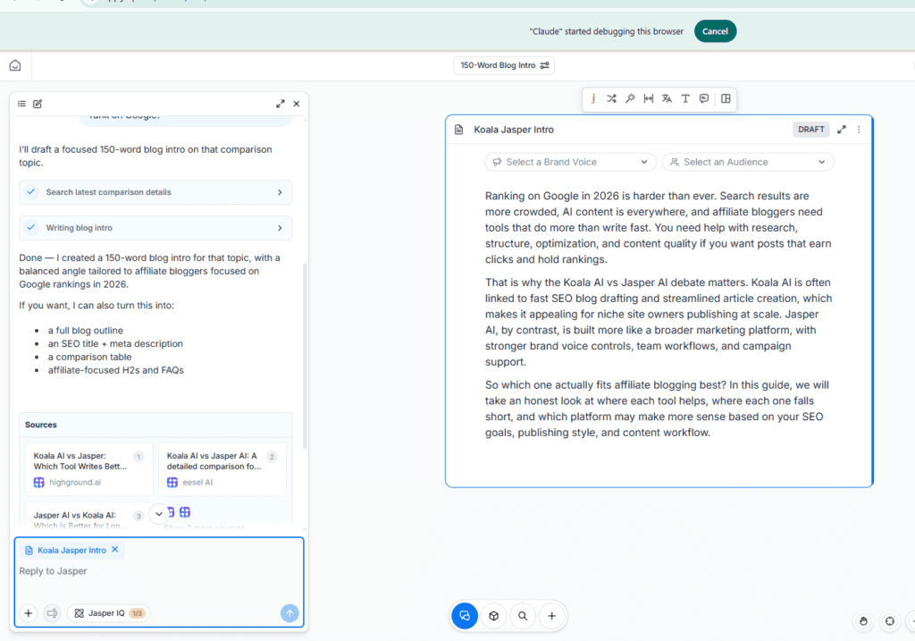Click the comment bubble icon in the toolbar
This screenshot has width=915, height=641.
704,98
